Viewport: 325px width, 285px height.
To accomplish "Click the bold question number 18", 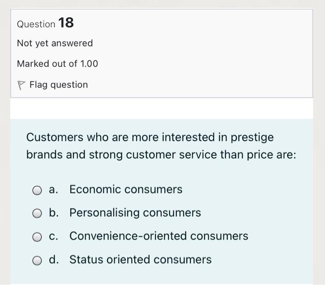I will (66, 22).
